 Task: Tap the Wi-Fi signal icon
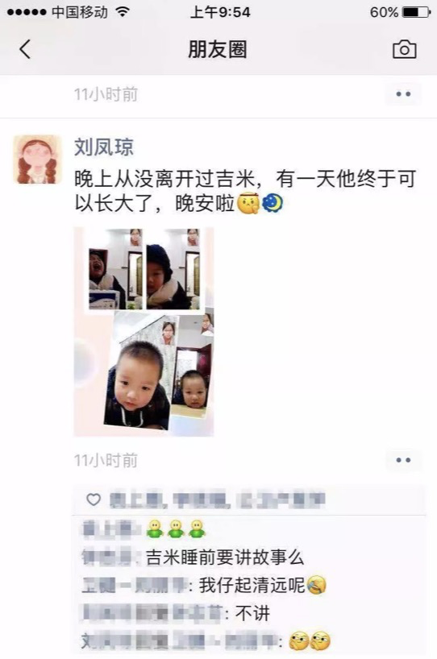(x=123, y=12)
